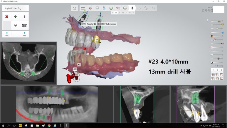Switch to tooth 42 position tab

coord(120,13)
